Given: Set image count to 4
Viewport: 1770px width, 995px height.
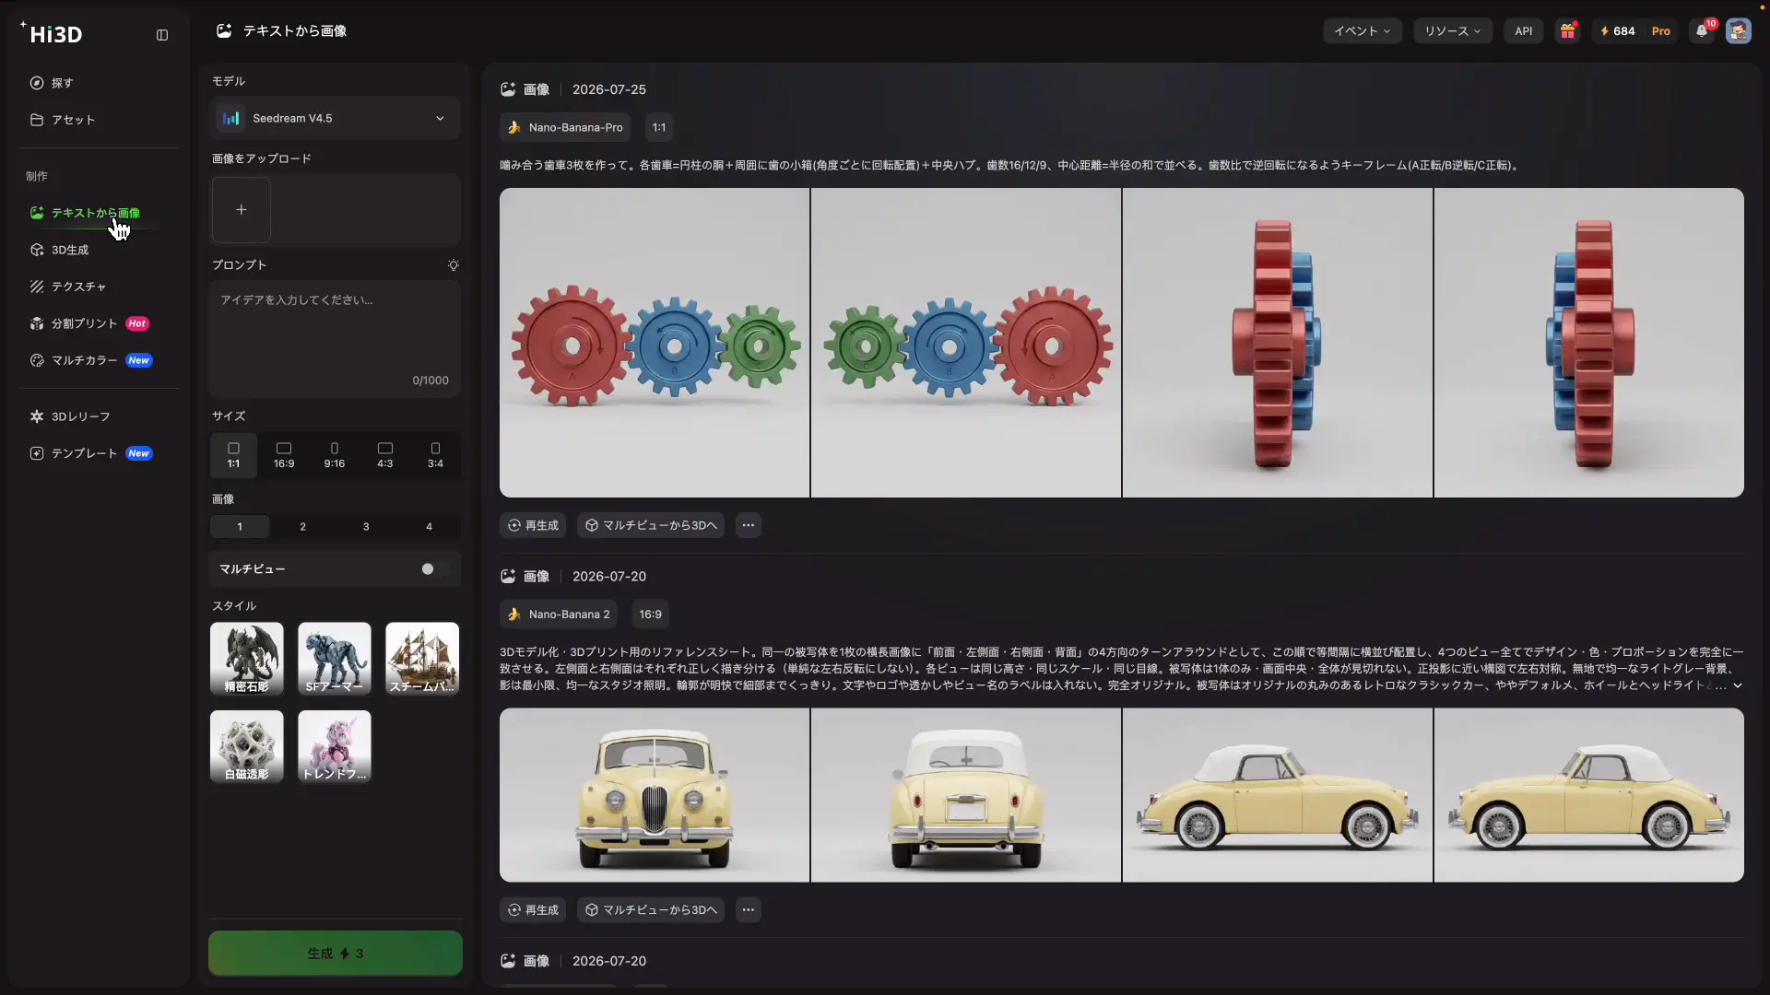Looking at the screenshot, I should coord(429,527).
